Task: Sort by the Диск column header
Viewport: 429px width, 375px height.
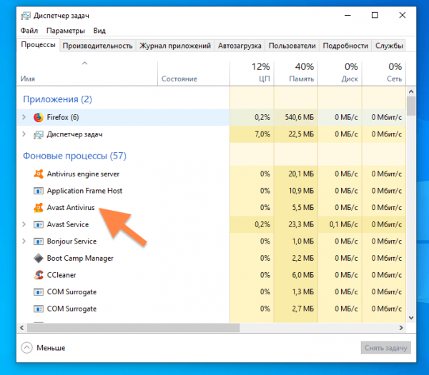Action: point(340,73)
